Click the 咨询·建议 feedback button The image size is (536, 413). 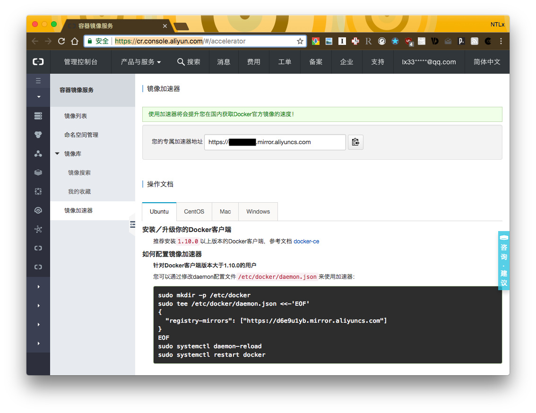504,260
